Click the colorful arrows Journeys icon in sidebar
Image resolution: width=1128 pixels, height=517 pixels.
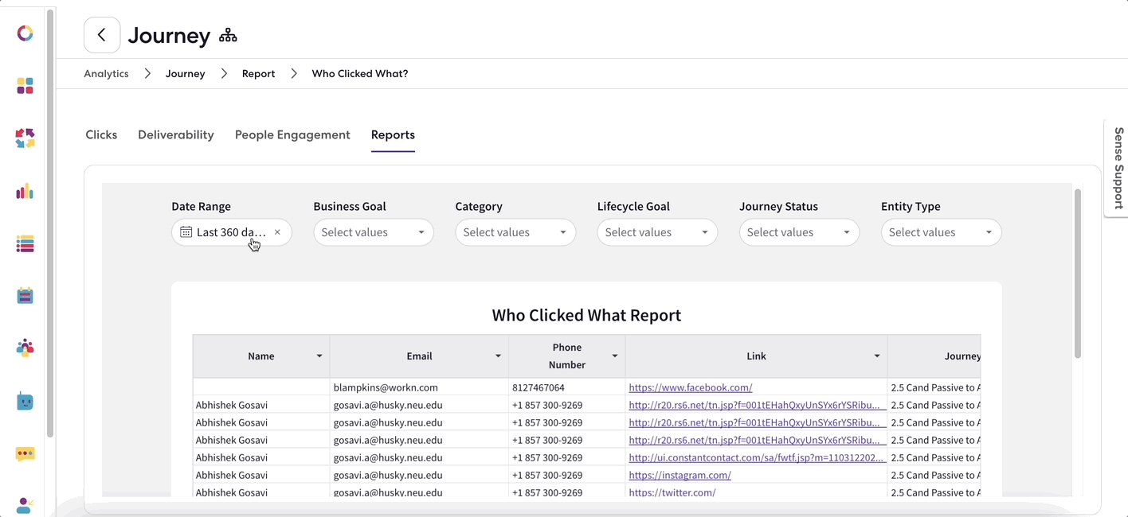pyautogui.click(x=25, y=139)
